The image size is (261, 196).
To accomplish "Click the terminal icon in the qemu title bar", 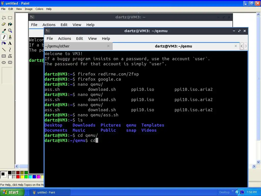I will [48, 31].
